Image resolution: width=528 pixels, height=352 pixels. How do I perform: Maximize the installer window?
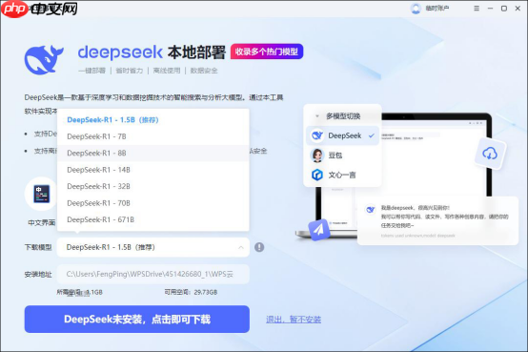pos(504,8)
